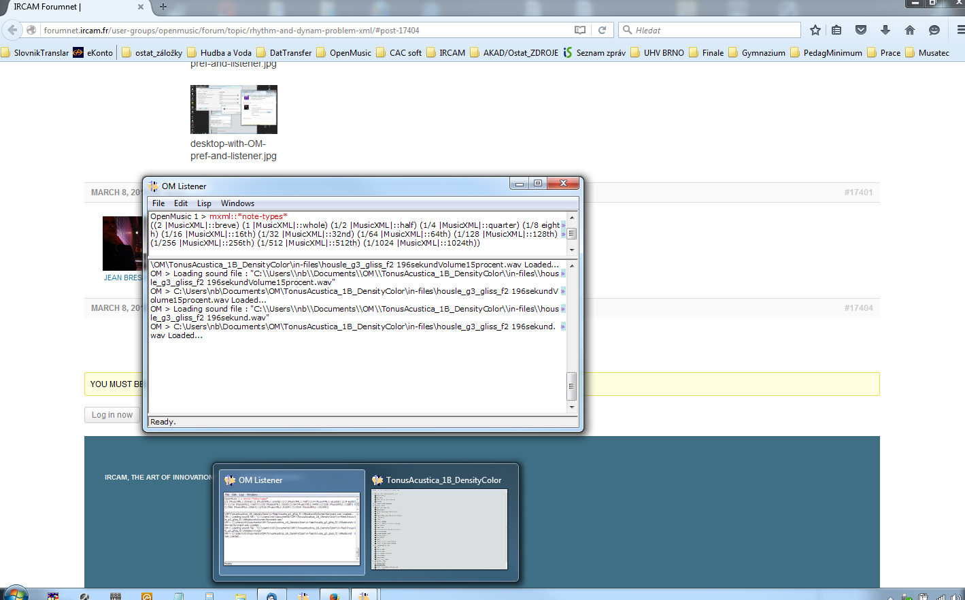Click MARCH 8 date of post #17401
This screenshot has width=965, height=600.
coord(117,193)
